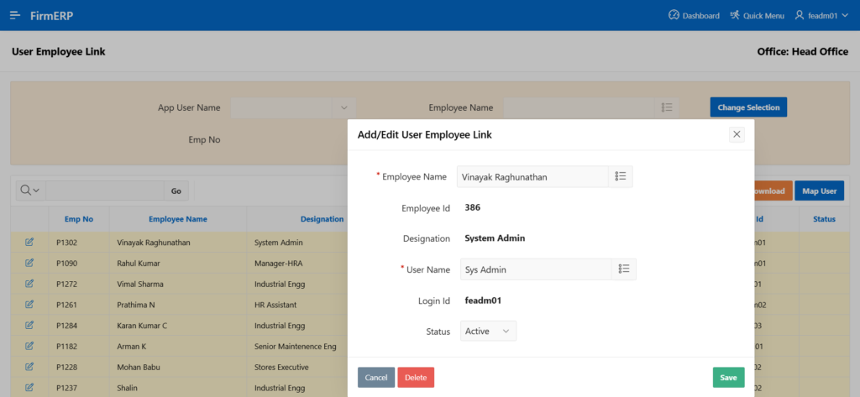Image resolution: width=860 pixels, height=397 pixels.
Task: Sort by the Emp No column header
Action: pyautogui.click(x=79, y=219)
